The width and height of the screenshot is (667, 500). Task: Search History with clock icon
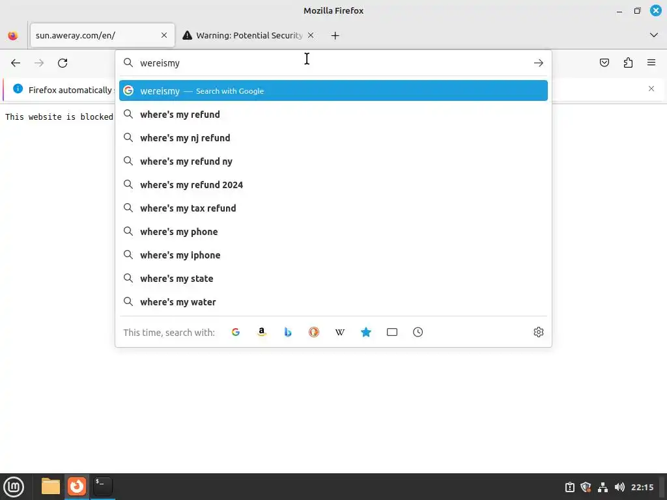pyautogui.click(x=418, y=332)
